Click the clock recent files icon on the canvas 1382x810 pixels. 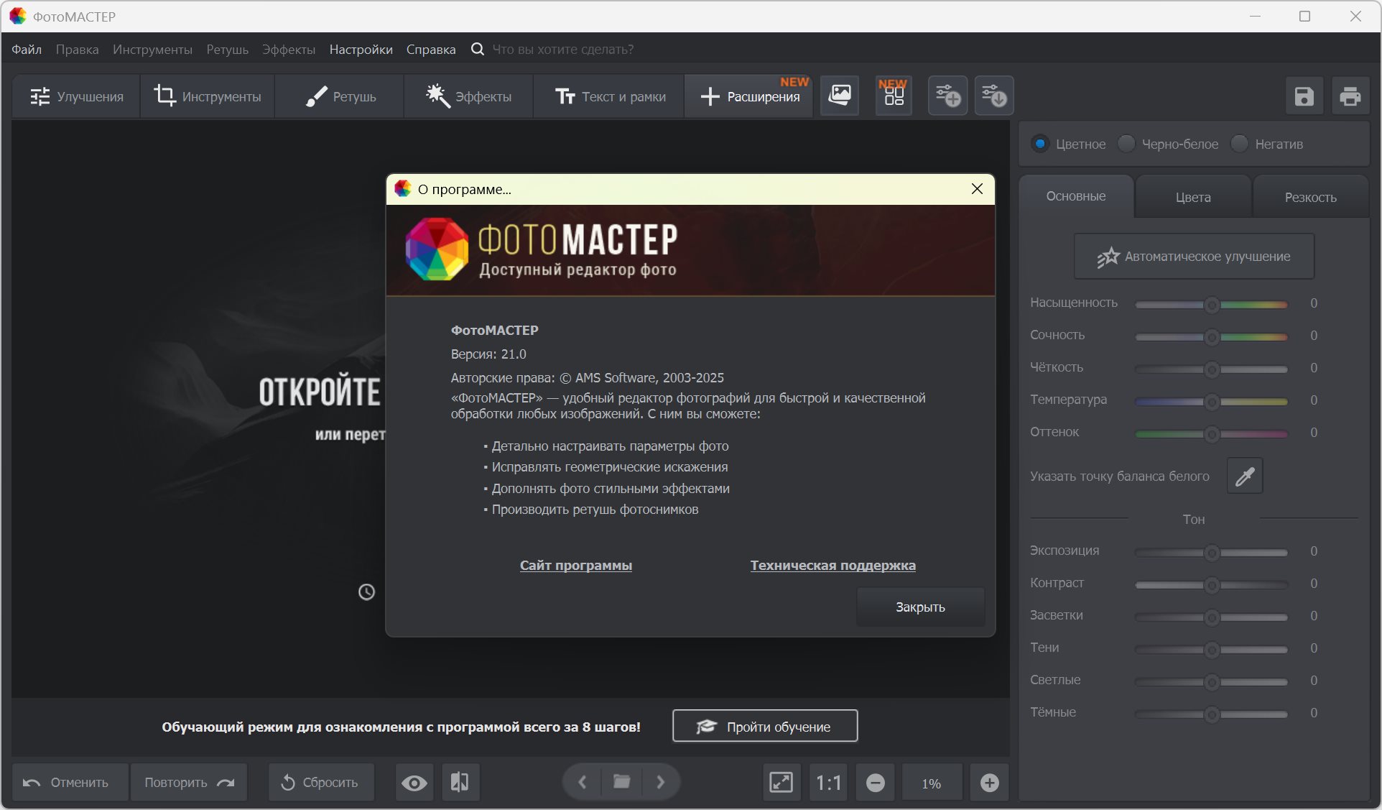coord(366,592)
